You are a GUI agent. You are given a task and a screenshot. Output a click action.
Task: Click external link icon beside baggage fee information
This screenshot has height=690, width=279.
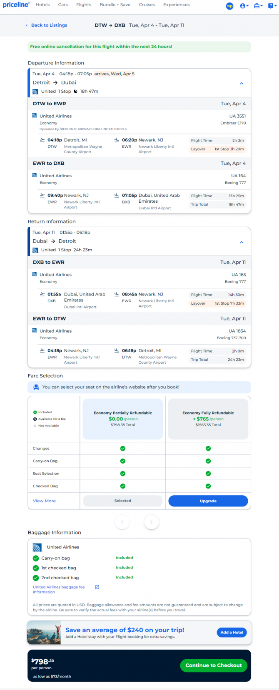point(97,587)
